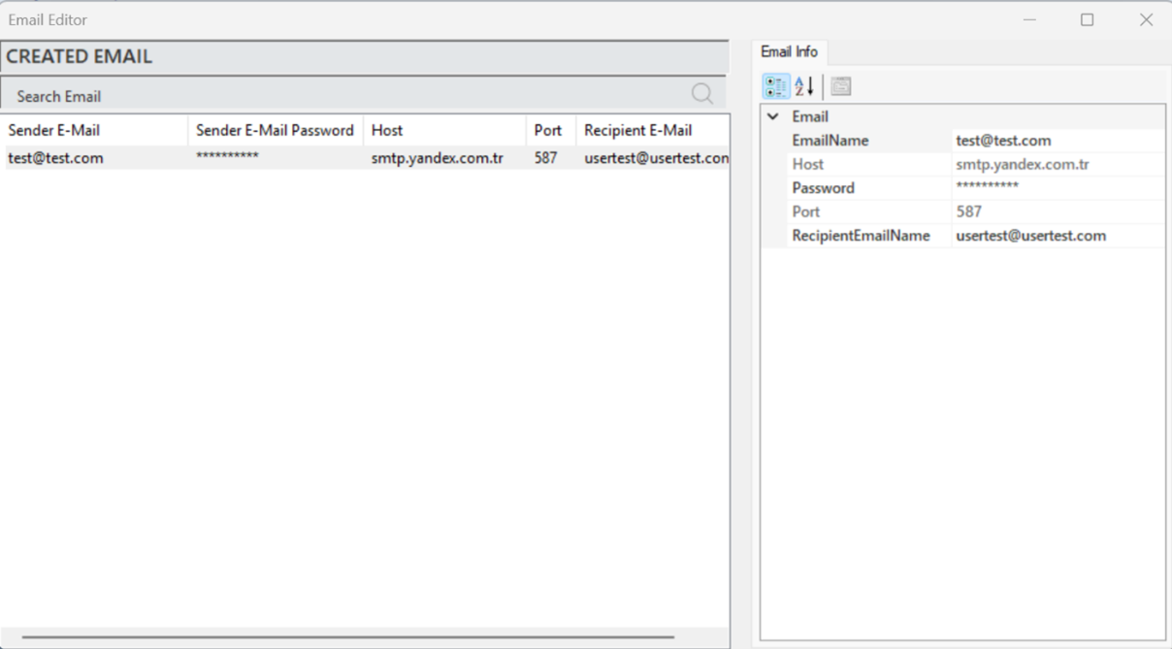Select the Port property label
The height and width of the screenshot is (649, 1172).
[805, 211]
